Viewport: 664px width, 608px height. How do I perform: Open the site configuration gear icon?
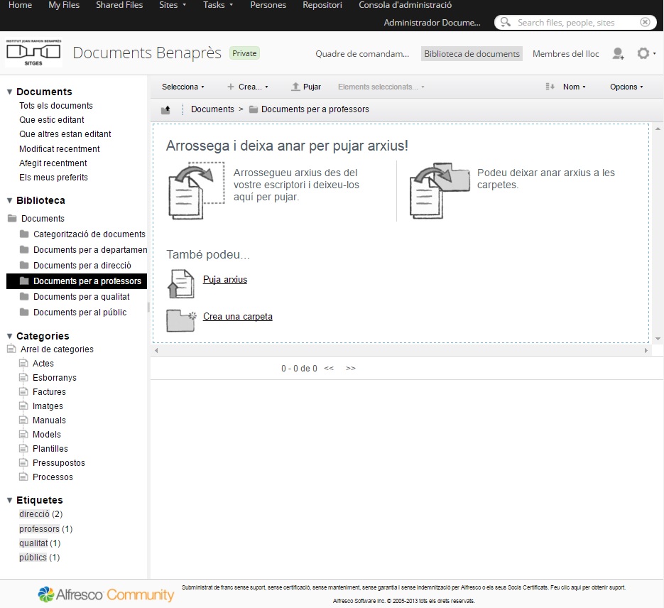click(x=643, y=53)
